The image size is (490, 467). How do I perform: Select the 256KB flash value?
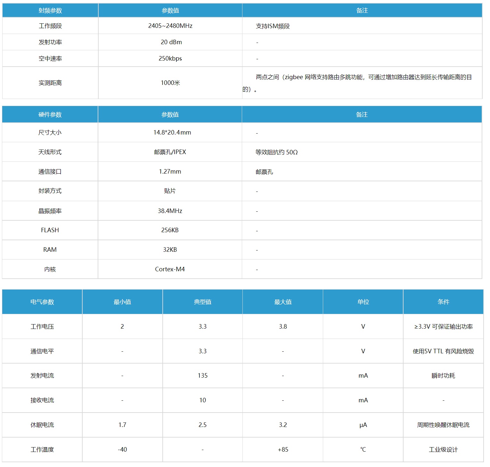[x=170, y=230]
